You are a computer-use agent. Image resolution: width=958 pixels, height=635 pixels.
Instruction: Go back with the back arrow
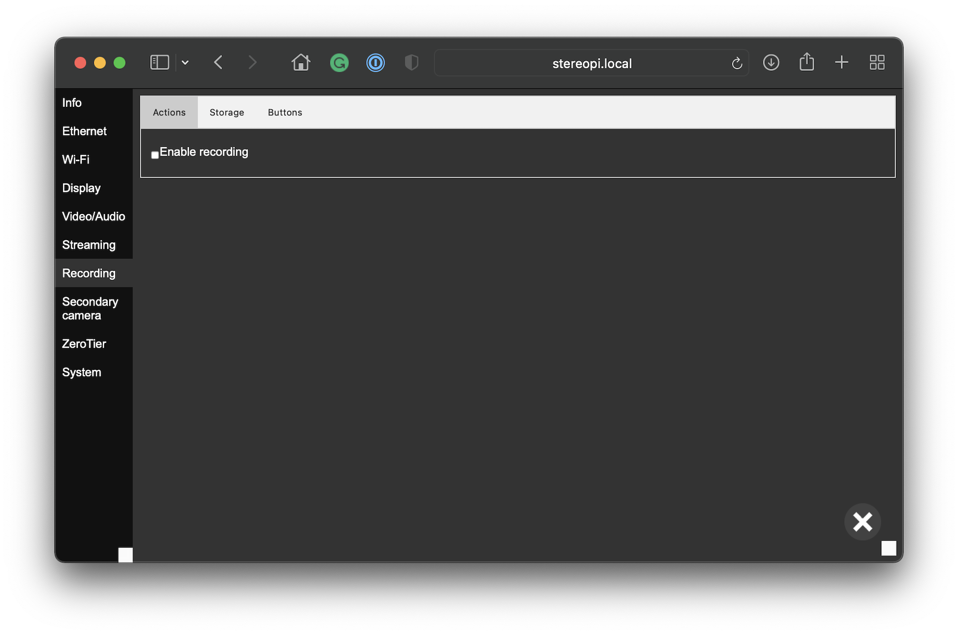coord(218,62)
